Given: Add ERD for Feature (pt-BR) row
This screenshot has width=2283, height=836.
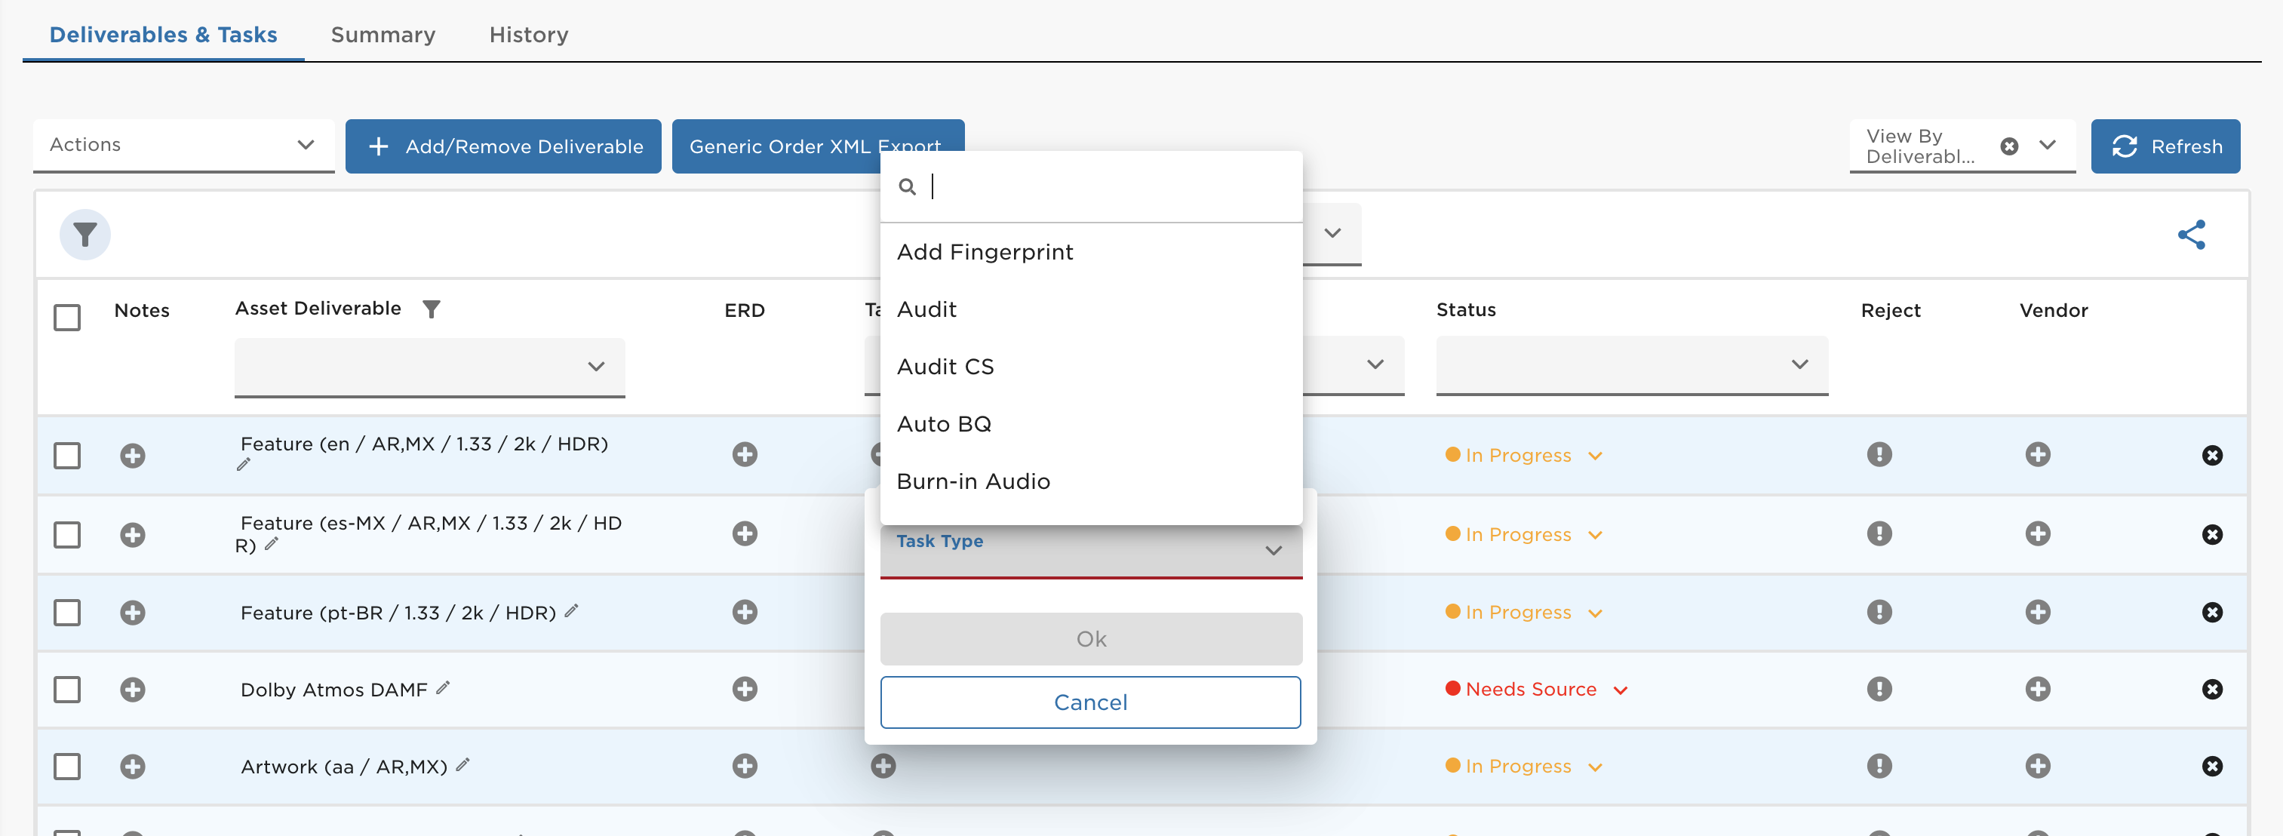Looking at the screenshot, I should (x=745, y=612).
